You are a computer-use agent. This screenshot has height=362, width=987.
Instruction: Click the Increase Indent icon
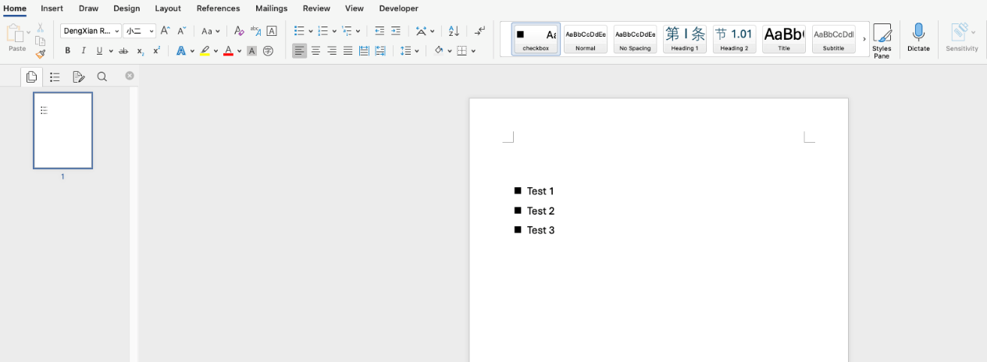click(x=396, y=31)
